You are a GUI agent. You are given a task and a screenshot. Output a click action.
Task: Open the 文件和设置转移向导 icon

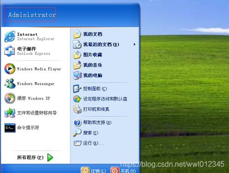click(x=10, y=113)
